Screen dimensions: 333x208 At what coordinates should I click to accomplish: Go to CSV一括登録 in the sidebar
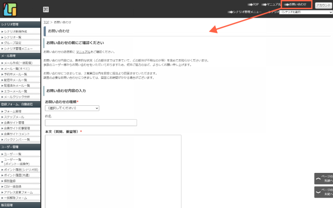(16, 187)
